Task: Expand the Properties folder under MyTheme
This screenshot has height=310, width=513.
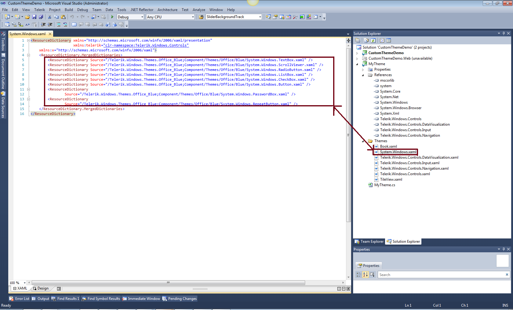Action: (363, 69)
